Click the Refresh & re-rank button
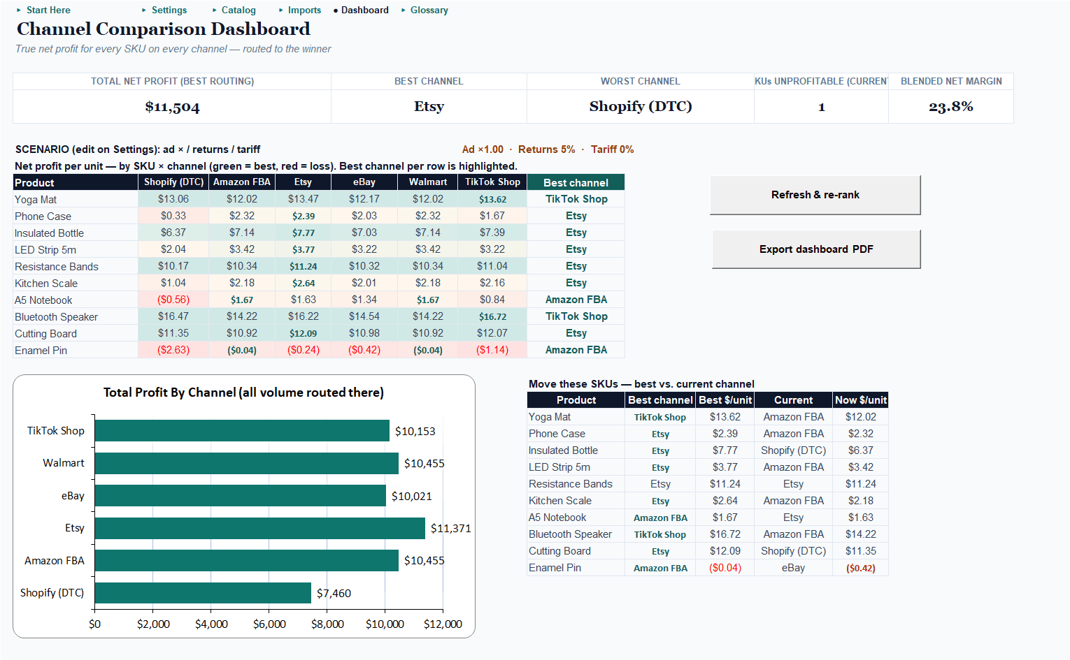This screenshot has width=1070, height=660. click(x=815, y=195)
